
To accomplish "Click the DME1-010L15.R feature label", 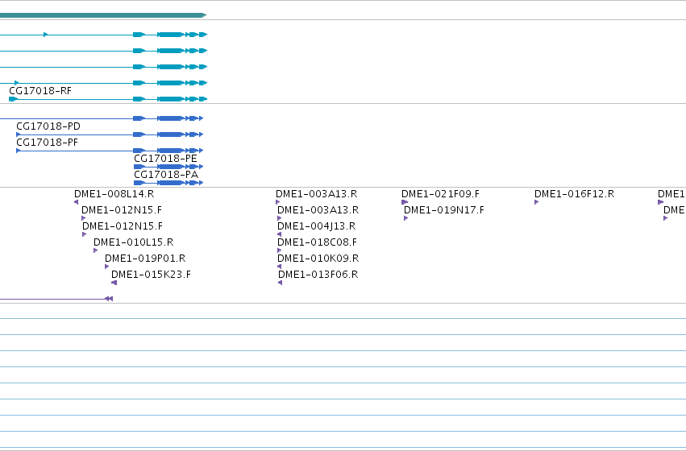I will pos(134,242).
